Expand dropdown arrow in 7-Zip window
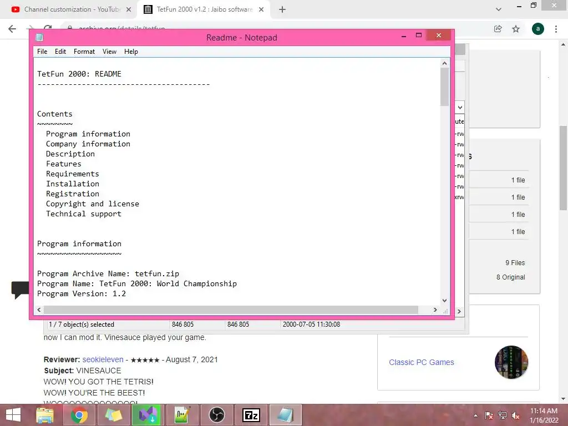568x426 pixels. (x=460, y=107)
